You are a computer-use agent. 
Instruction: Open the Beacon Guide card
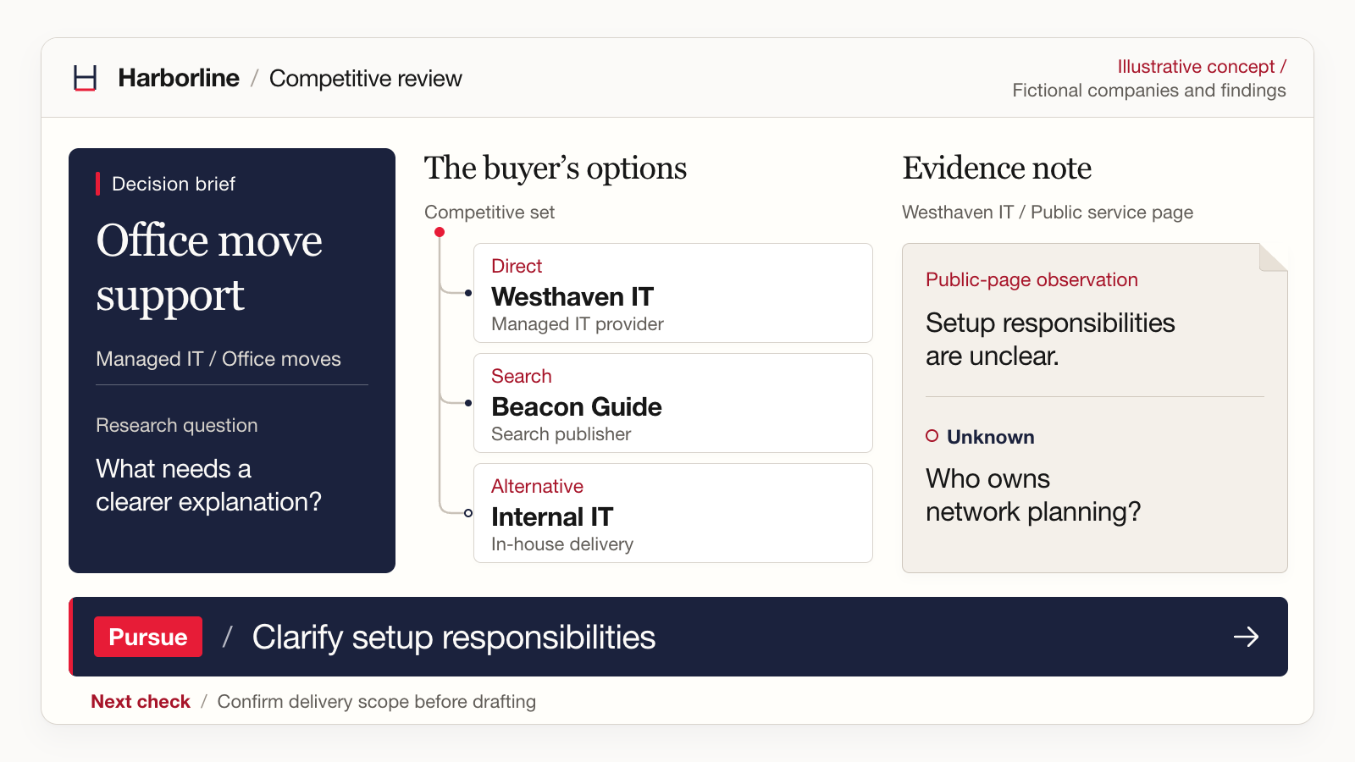pyautogui.click(x=673, y=403)
